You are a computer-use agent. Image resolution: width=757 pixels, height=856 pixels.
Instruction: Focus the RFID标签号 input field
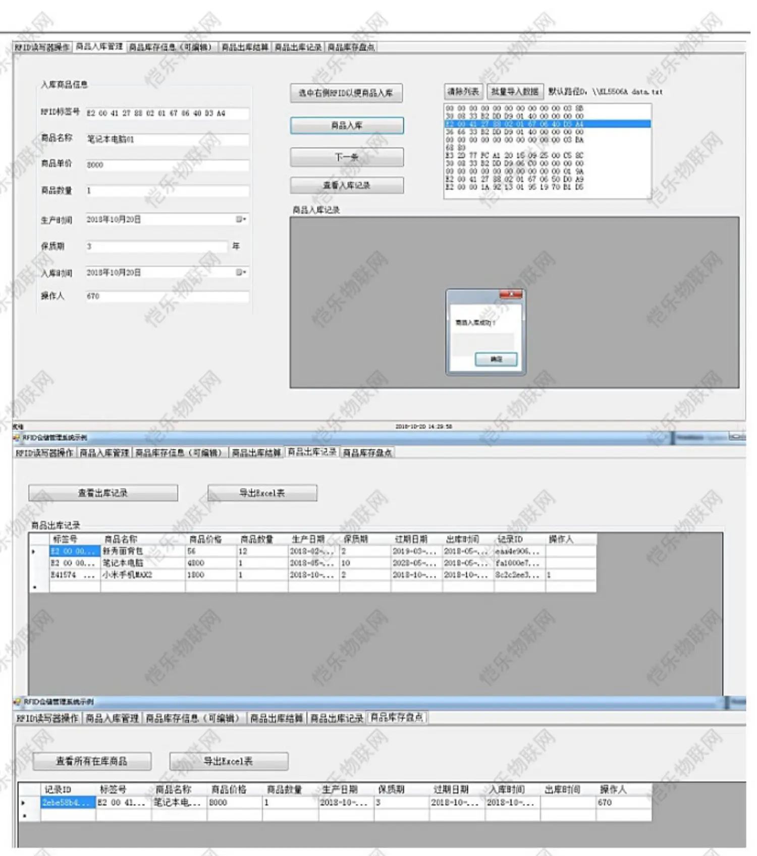coord(167,113)
